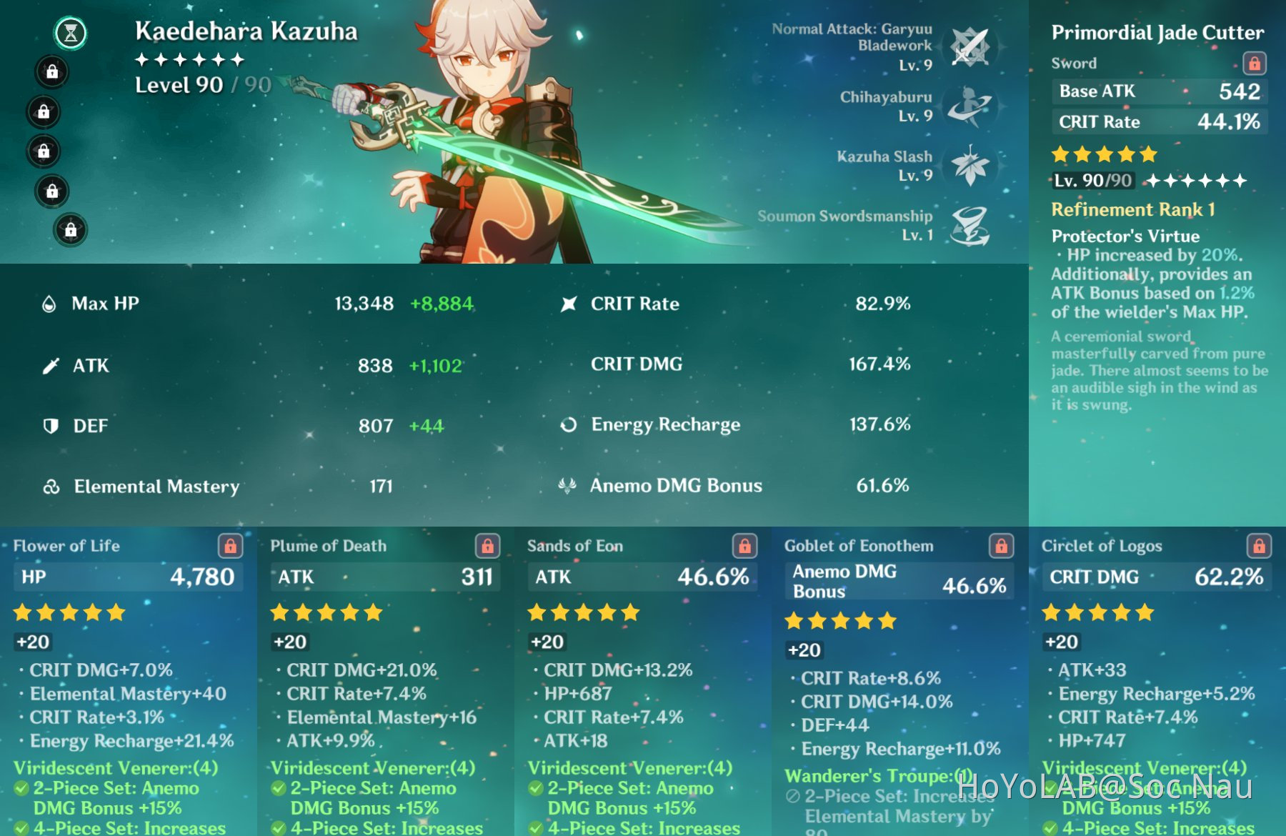Click the topmost locked constellation icon
1286x836 pixels.
point(52,71)
